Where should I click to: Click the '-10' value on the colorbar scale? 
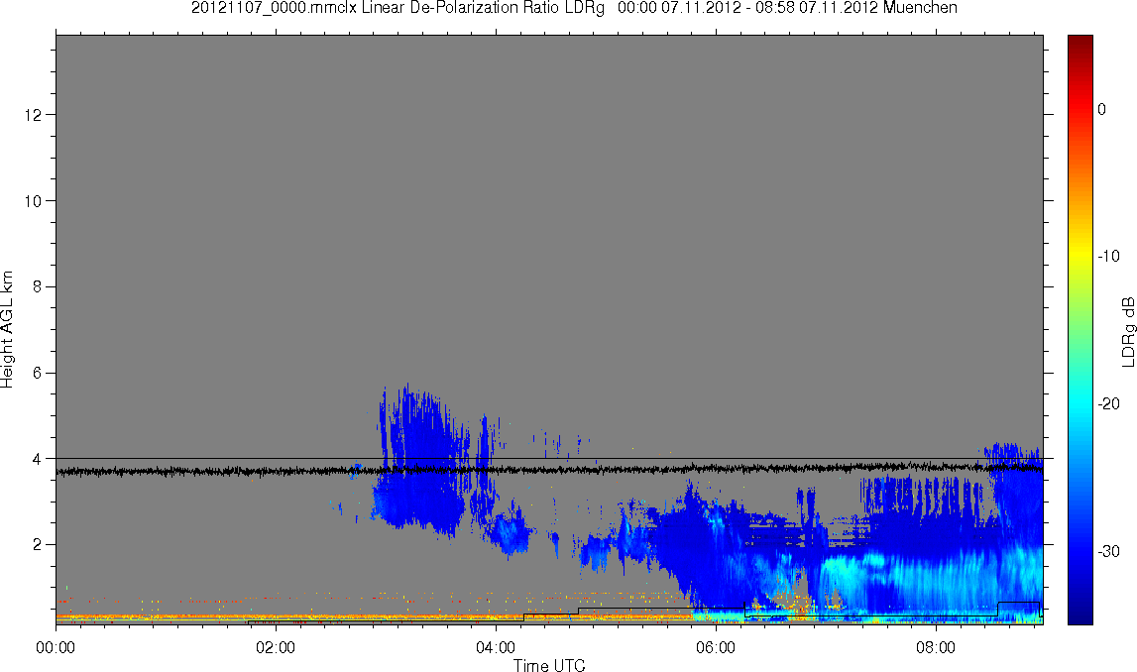[x=1108, y=256]
